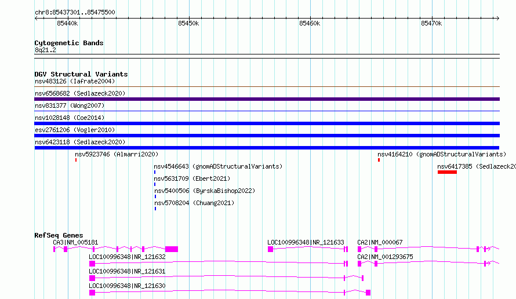Open the DGV Structural Variants track title
Viewport: 516px width, 299px height.
(x=81, y=74)
